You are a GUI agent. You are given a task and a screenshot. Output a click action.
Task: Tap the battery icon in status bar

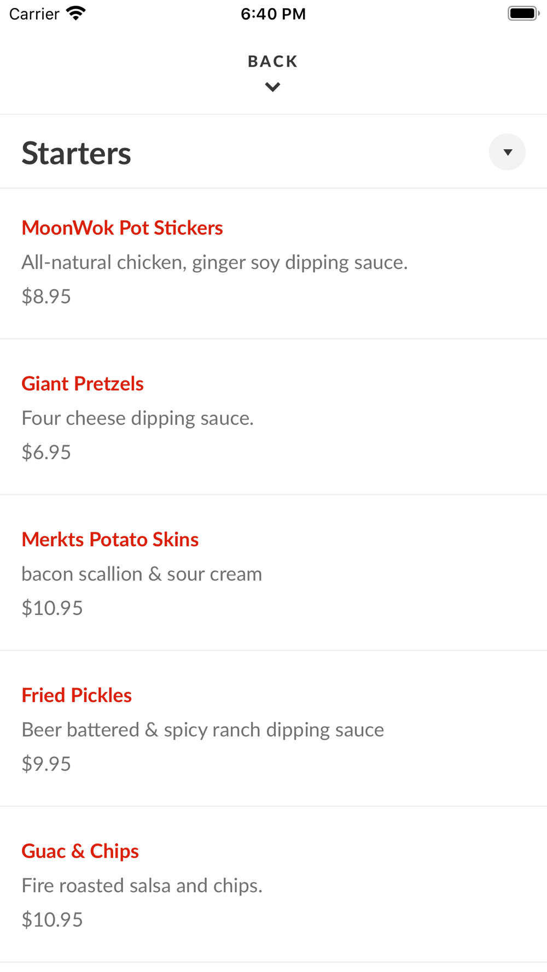coord(523,13)
